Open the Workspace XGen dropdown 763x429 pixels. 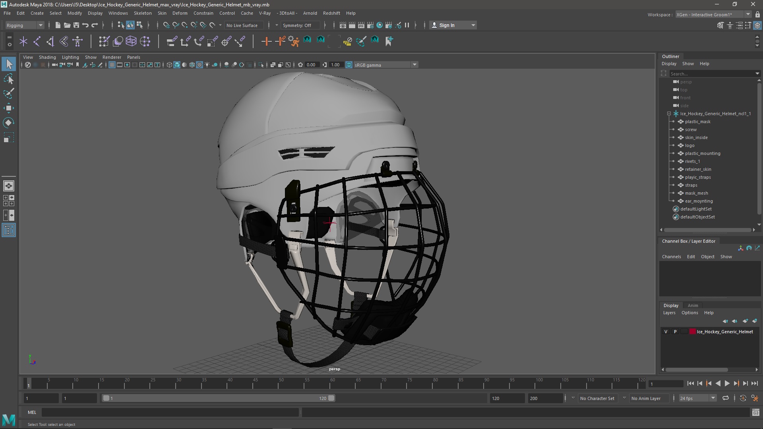[713, 14]
